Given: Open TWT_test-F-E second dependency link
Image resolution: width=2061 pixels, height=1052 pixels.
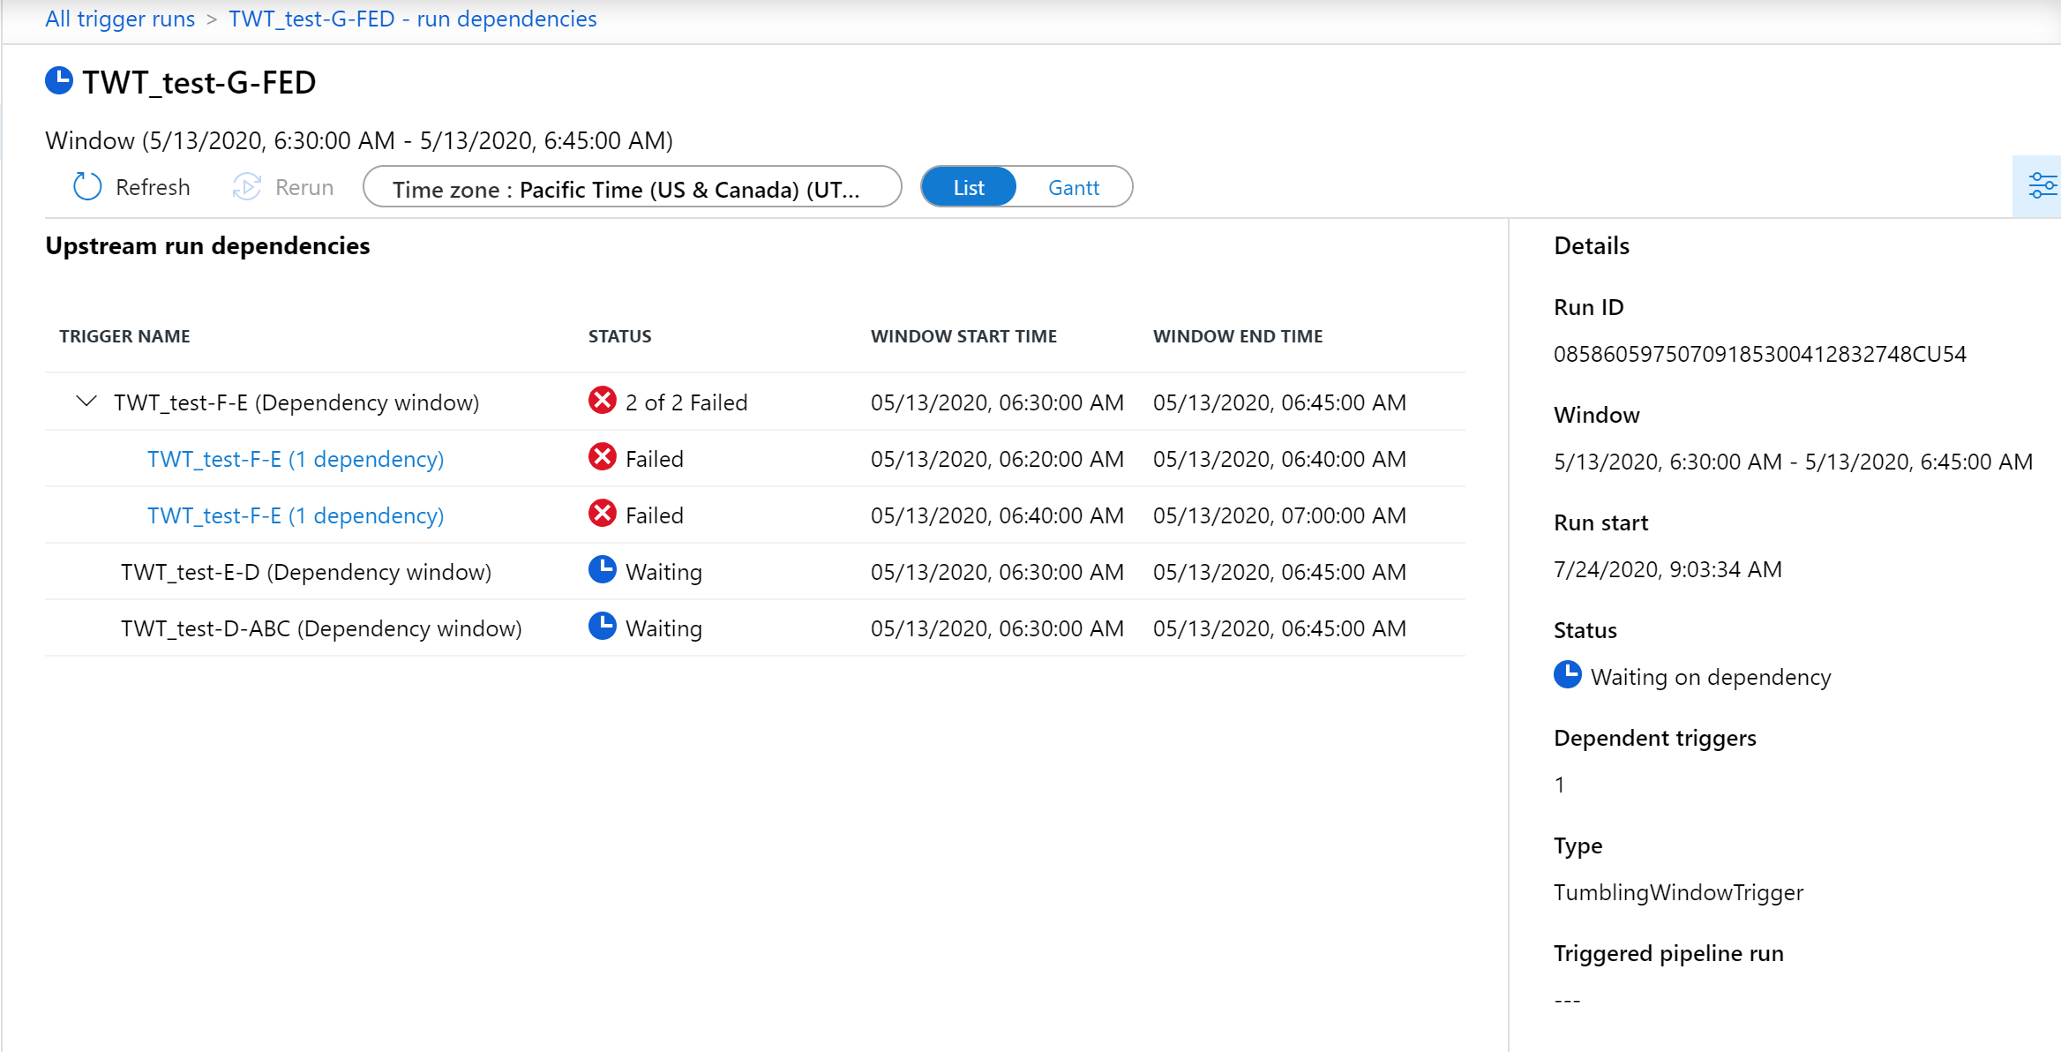Looking at the screenshot, I should (x=296, y=515).
